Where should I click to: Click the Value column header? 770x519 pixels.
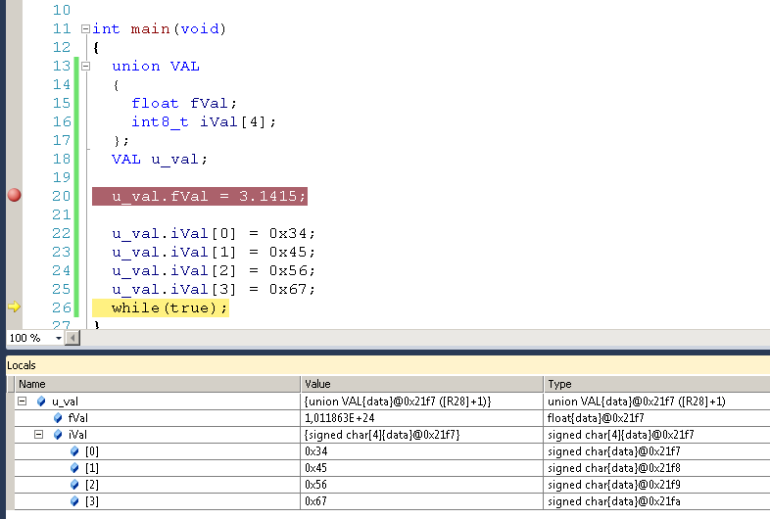coord(422,384)
